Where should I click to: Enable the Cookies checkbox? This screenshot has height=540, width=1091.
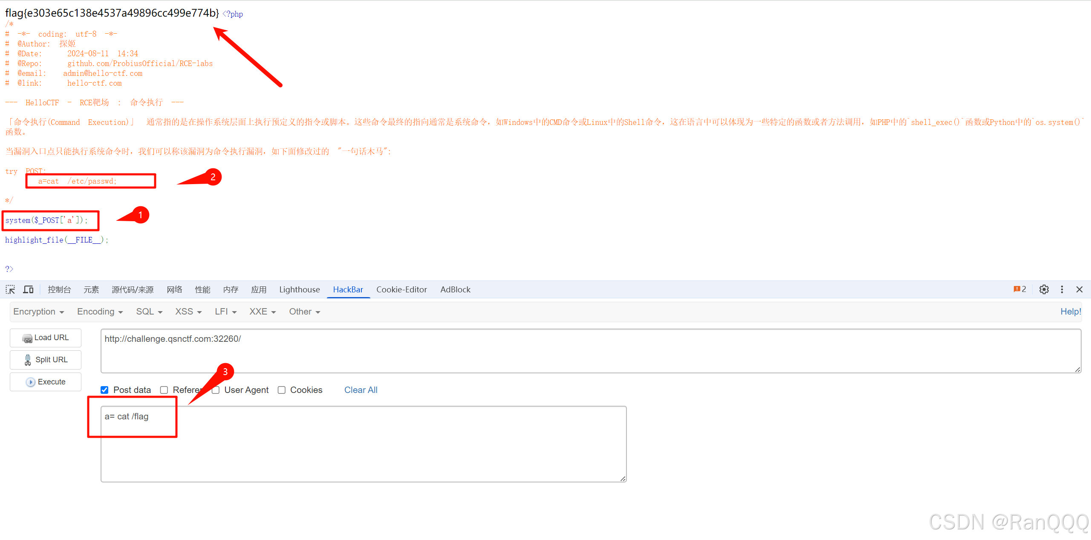coord(282,390)
